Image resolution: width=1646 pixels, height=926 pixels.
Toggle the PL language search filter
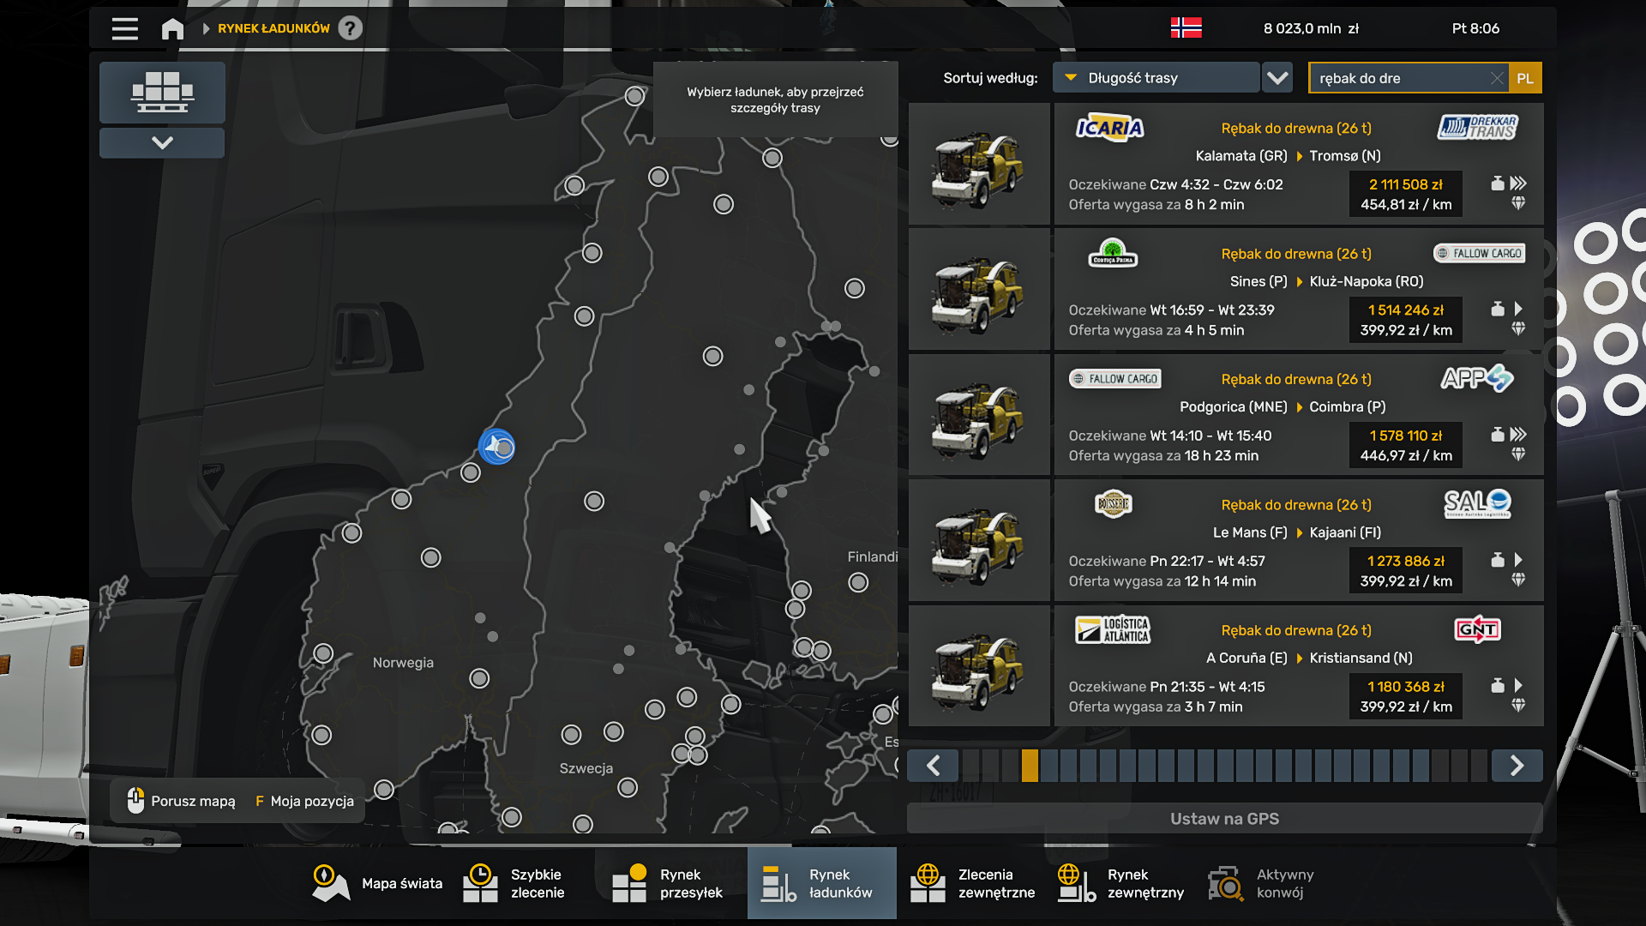[x=1525, y=78]
